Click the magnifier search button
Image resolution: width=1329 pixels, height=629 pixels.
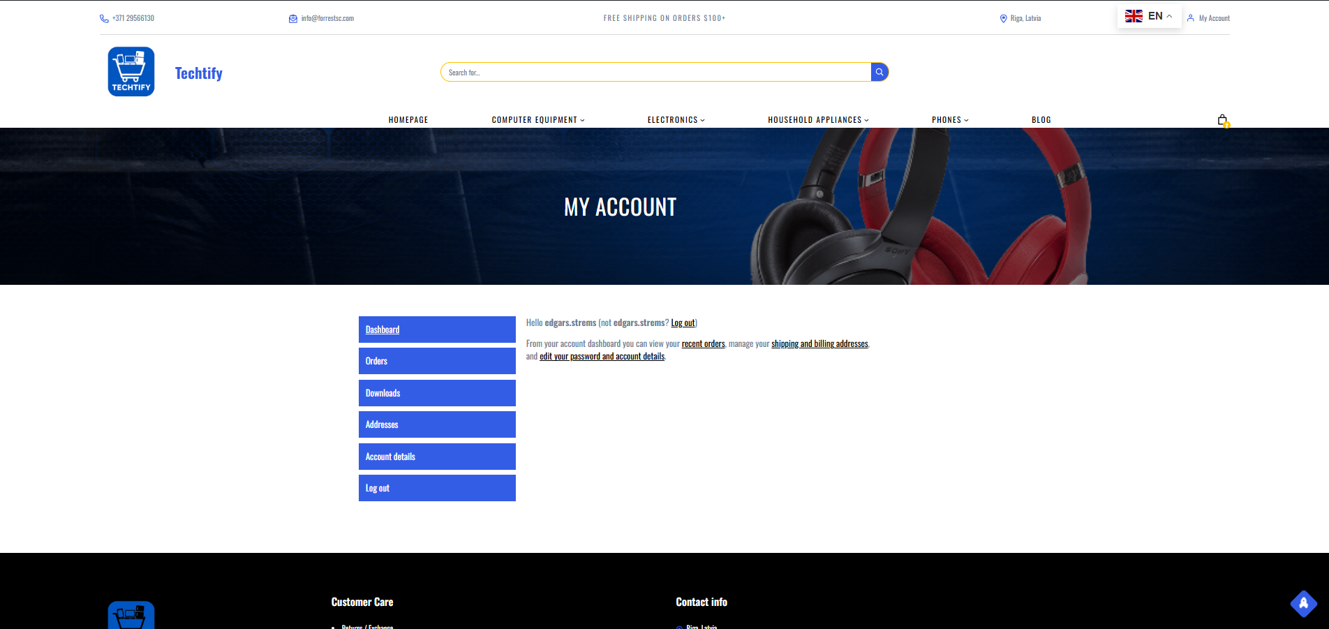tap(879, 72)
